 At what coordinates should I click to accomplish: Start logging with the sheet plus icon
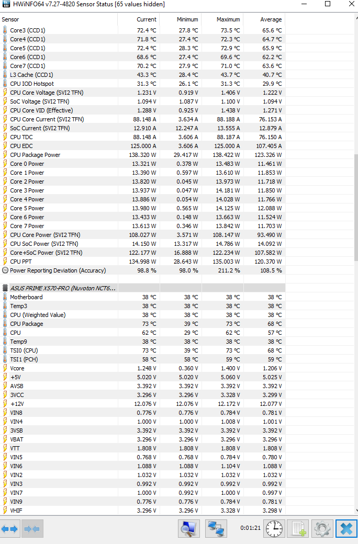pyautogui.click(x=298, y=529)
